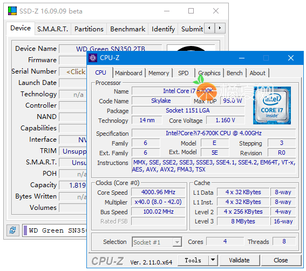Close the CPU-Z window with X
The width and height of the screenshot is (306, 271).
[x=291, y=58]
